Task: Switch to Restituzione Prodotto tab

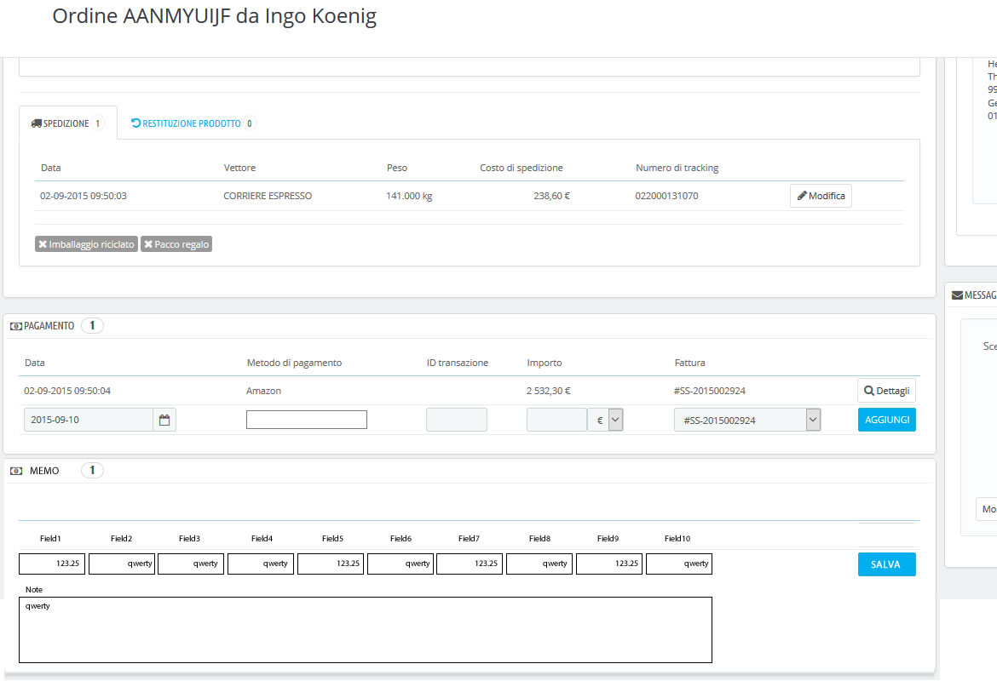Action: [x=193, y=123]
